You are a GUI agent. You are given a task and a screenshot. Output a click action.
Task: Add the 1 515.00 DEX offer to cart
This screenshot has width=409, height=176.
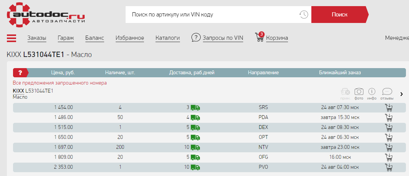389,127
